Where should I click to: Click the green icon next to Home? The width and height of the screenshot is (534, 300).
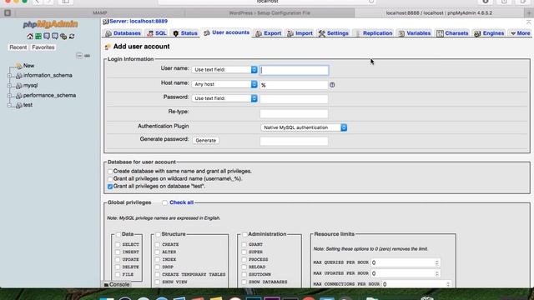click(x=38, y=37)
